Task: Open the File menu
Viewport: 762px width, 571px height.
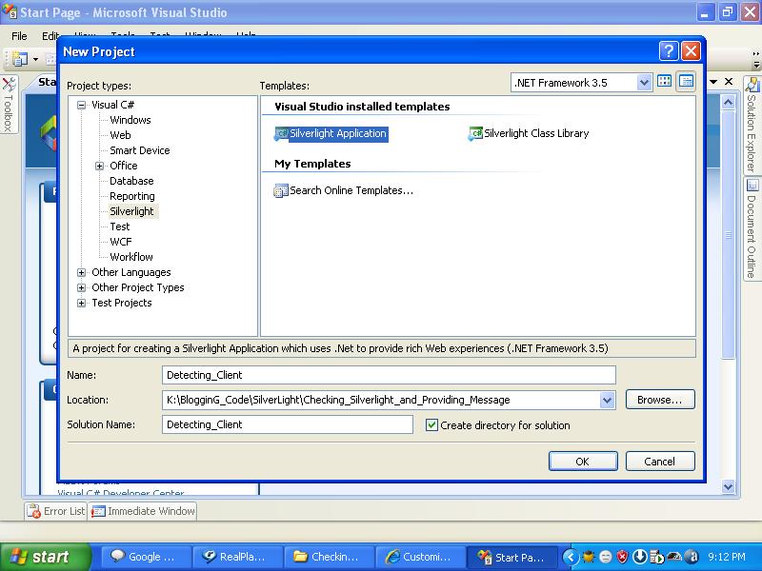Action: click(19, 36)
